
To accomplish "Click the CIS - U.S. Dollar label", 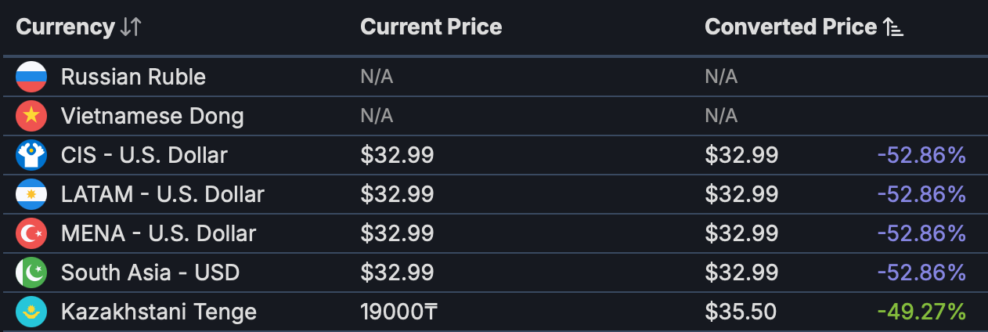I will click(x=144, y=155).
